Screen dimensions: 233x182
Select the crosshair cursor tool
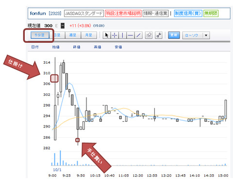point(115,35)
